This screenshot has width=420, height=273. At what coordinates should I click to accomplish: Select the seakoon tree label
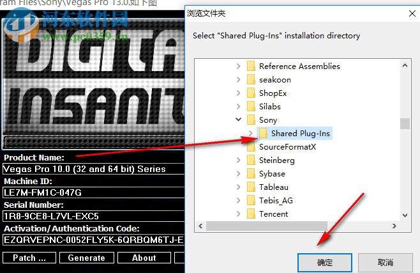[x=275, y=80]
